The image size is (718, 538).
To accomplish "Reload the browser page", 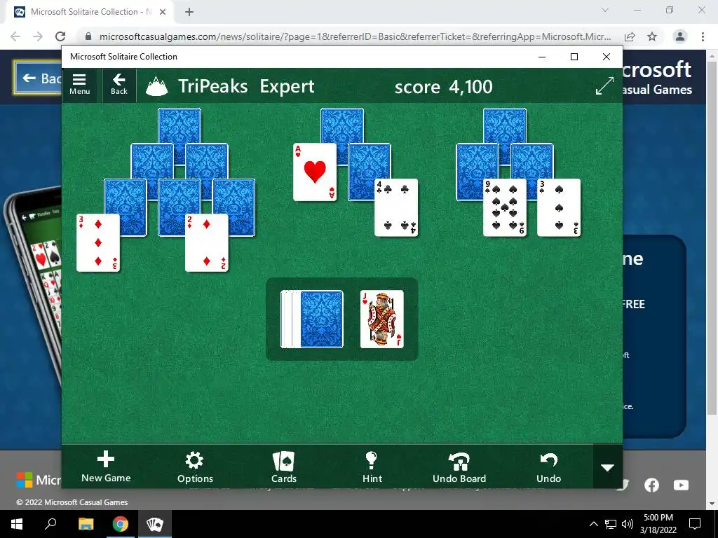I will pyautogui.click(x=60, y=36).
